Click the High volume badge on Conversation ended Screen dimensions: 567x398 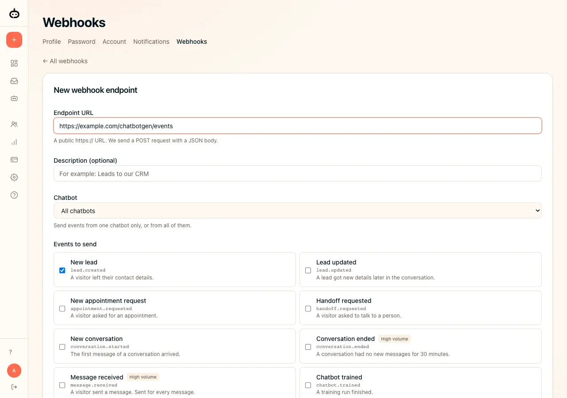point(394,339)
